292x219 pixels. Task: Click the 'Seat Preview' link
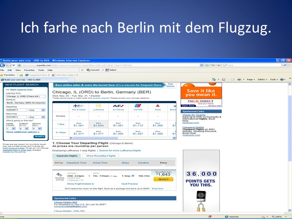point(130,184)
